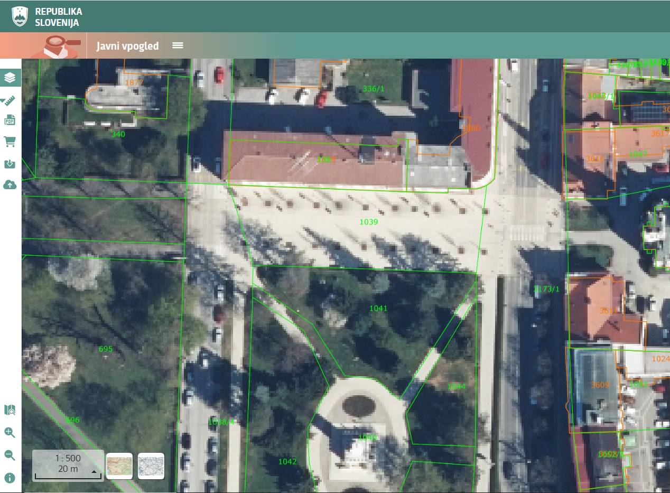Zoom out with the magnifier minus icon

[x=10, y=455]
